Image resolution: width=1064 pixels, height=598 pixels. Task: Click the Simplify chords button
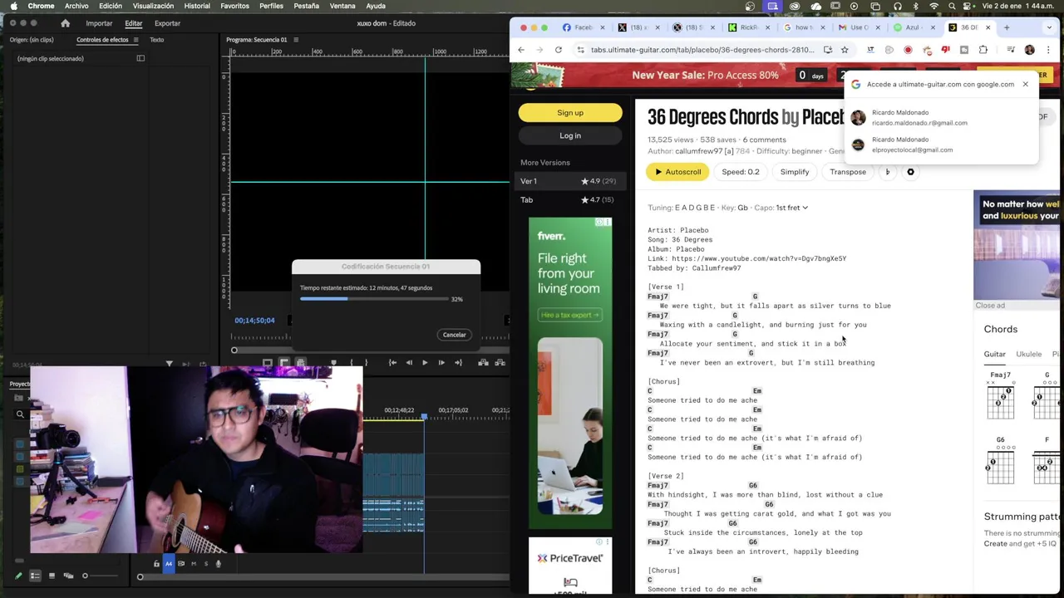(795, 172)
